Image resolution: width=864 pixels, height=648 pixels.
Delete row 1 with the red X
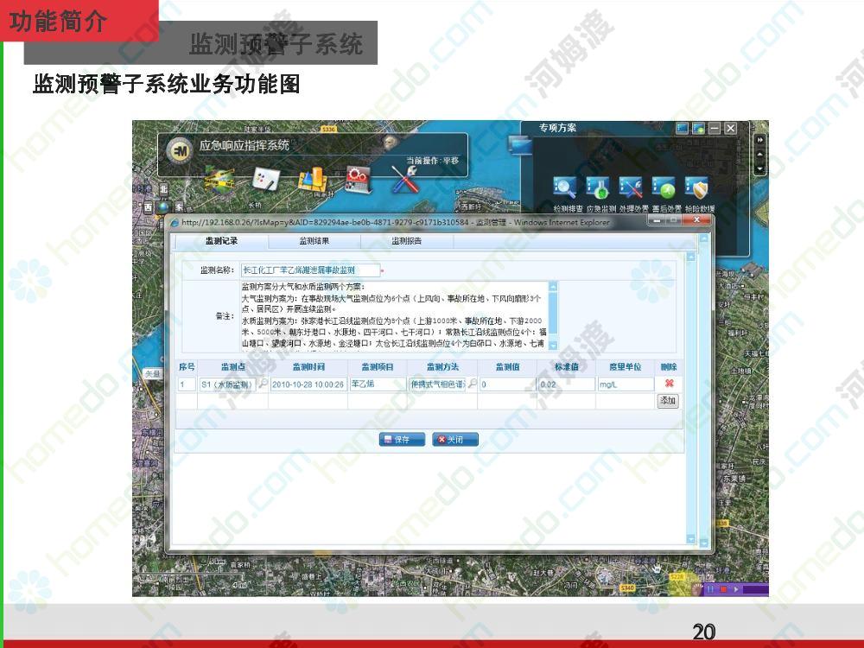669,384
